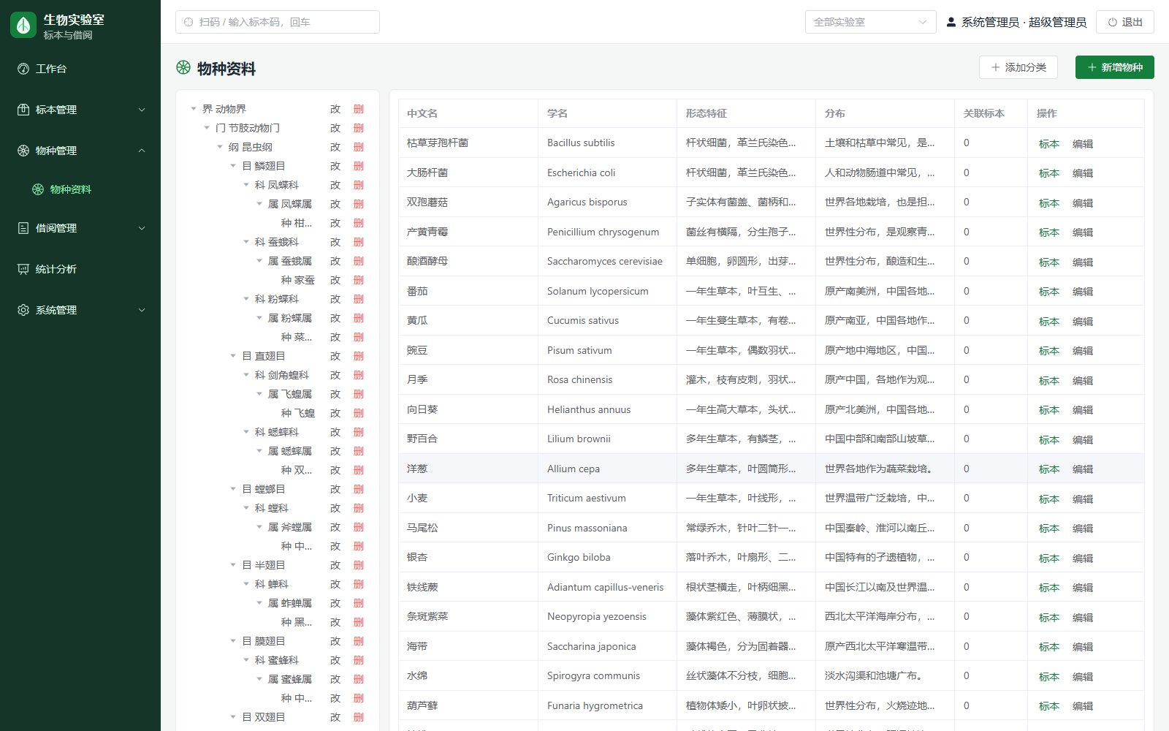Delete the 蚕蛾科 family node
The image size is (1169, 731).
[x=359, y=242]
